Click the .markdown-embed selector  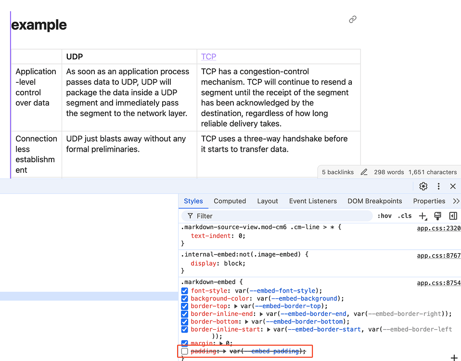click(x=208, y=282)
